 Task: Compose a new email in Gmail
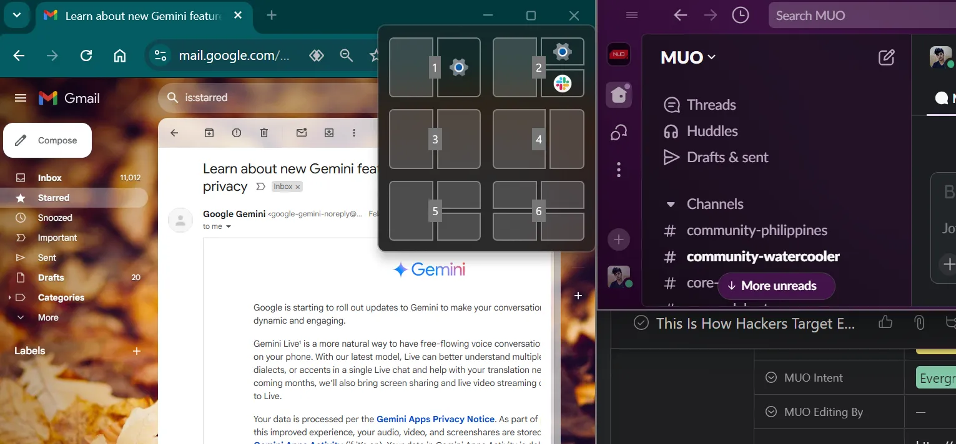(47, 140)
